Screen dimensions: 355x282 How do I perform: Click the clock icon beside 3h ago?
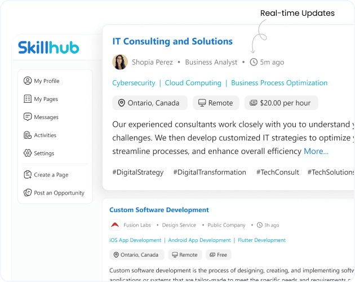(259, 225)
